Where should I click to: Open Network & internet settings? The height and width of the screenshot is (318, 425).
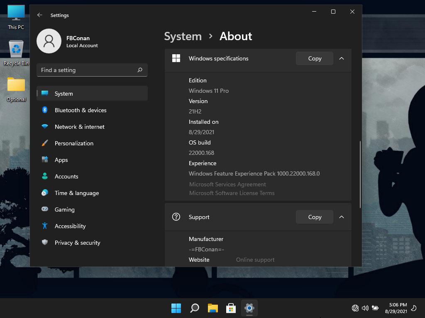pos(92,127)
